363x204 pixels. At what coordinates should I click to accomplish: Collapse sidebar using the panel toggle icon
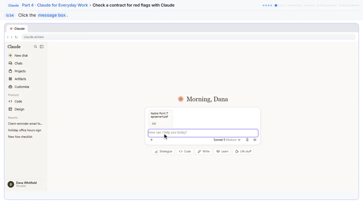[42, 47]
